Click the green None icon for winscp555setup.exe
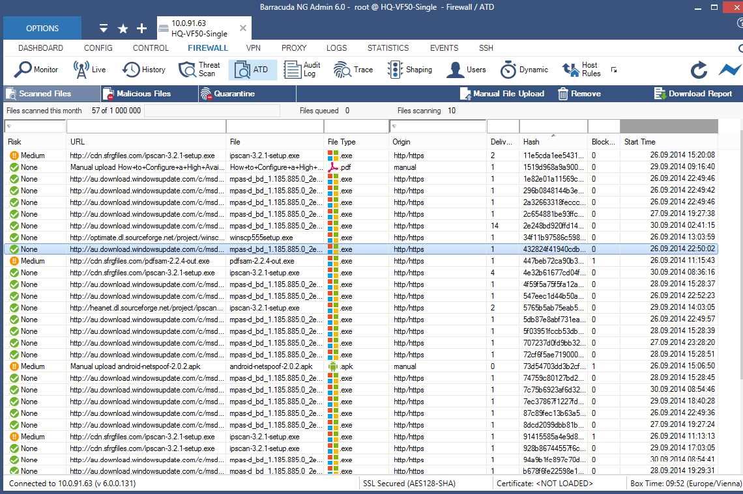743x494 pixels. coord(14,238)
